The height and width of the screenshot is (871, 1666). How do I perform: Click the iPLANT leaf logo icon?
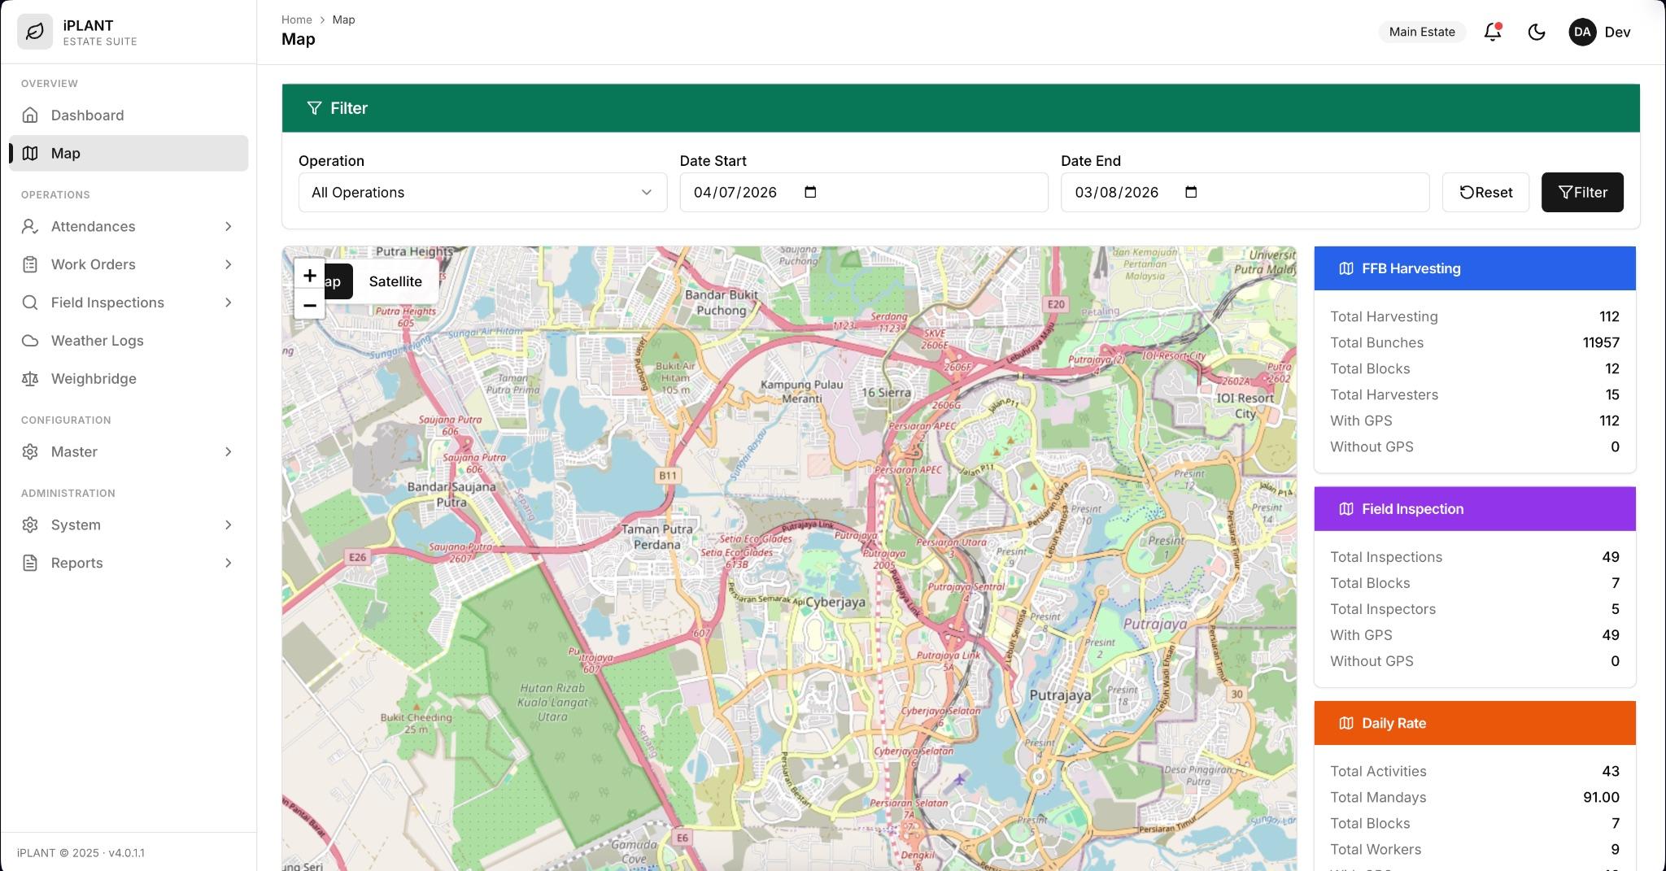tap(35, 32)
